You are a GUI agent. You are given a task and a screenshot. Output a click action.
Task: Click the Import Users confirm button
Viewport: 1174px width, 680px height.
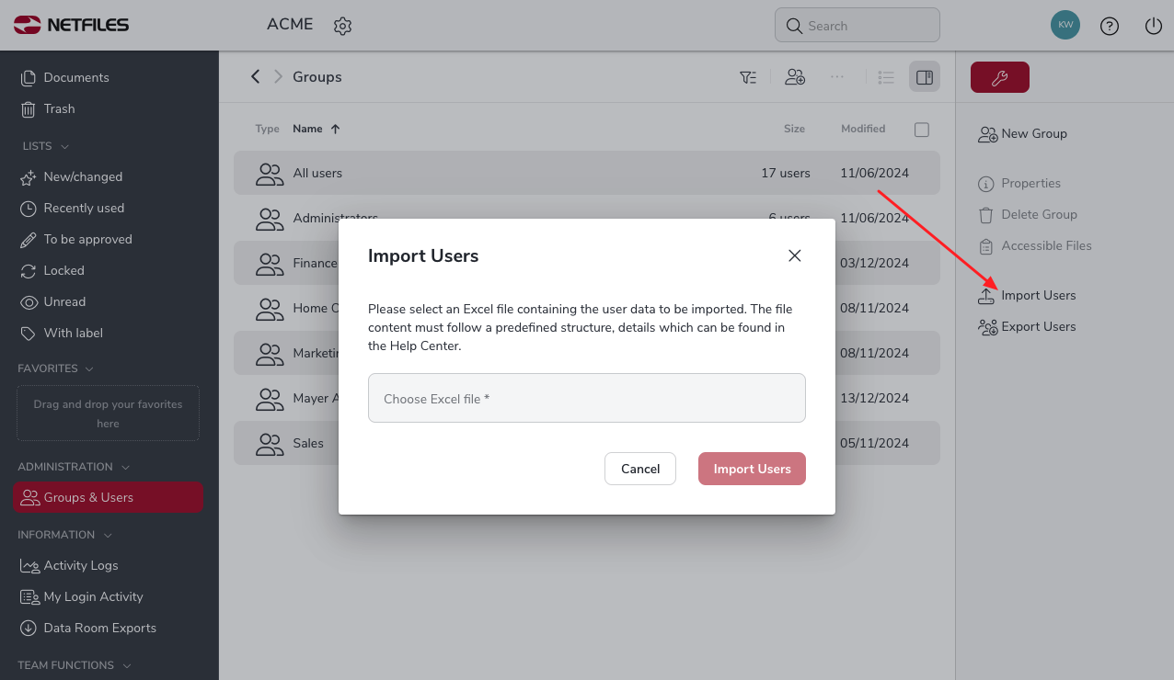click(752, 469)
